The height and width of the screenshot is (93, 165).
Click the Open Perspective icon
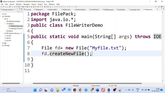coord(159,7)
